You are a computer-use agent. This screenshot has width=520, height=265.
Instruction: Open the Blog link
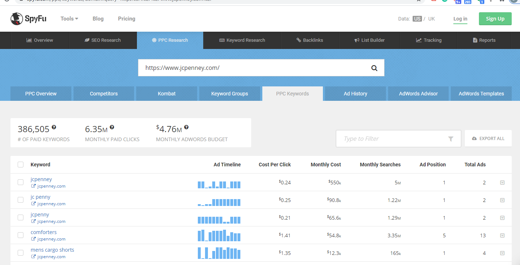98,19
